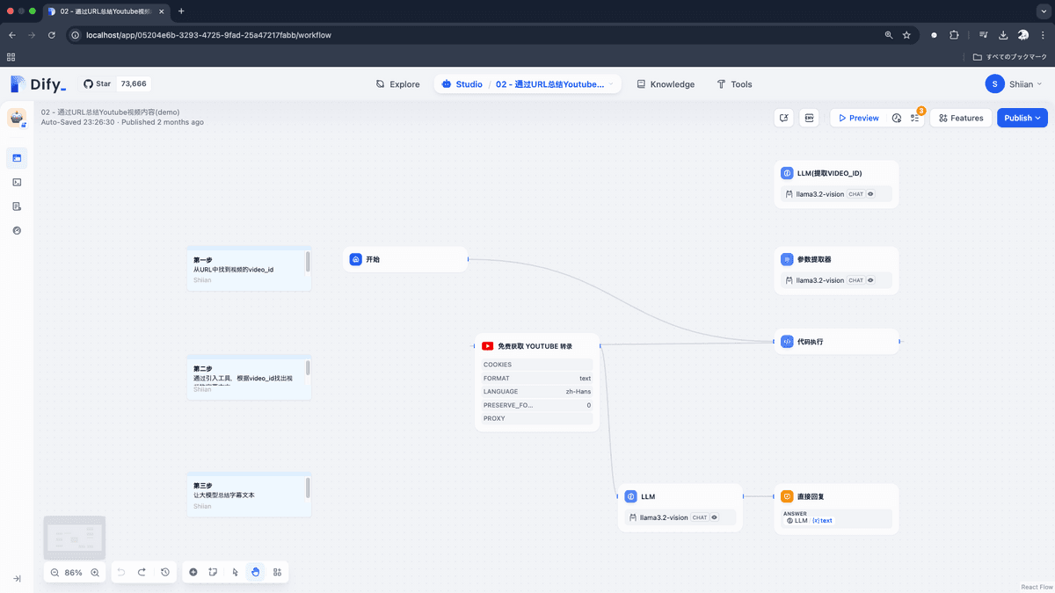Expand the app name dropdown in Studio
Image resolution: width=1055 pixels, height=593 pixels.
point(612,84)
